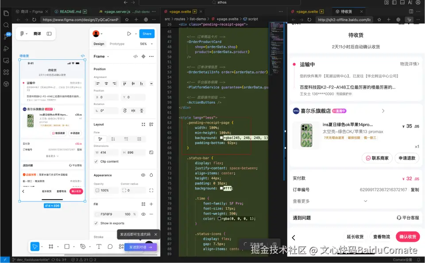Select the Text tool in Figma toolbar
The image size is (425, 263).
pyautogui.click(x=99, y=247)
